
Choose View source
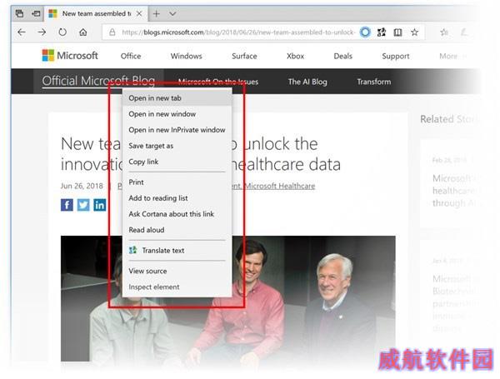pos(177,271)
